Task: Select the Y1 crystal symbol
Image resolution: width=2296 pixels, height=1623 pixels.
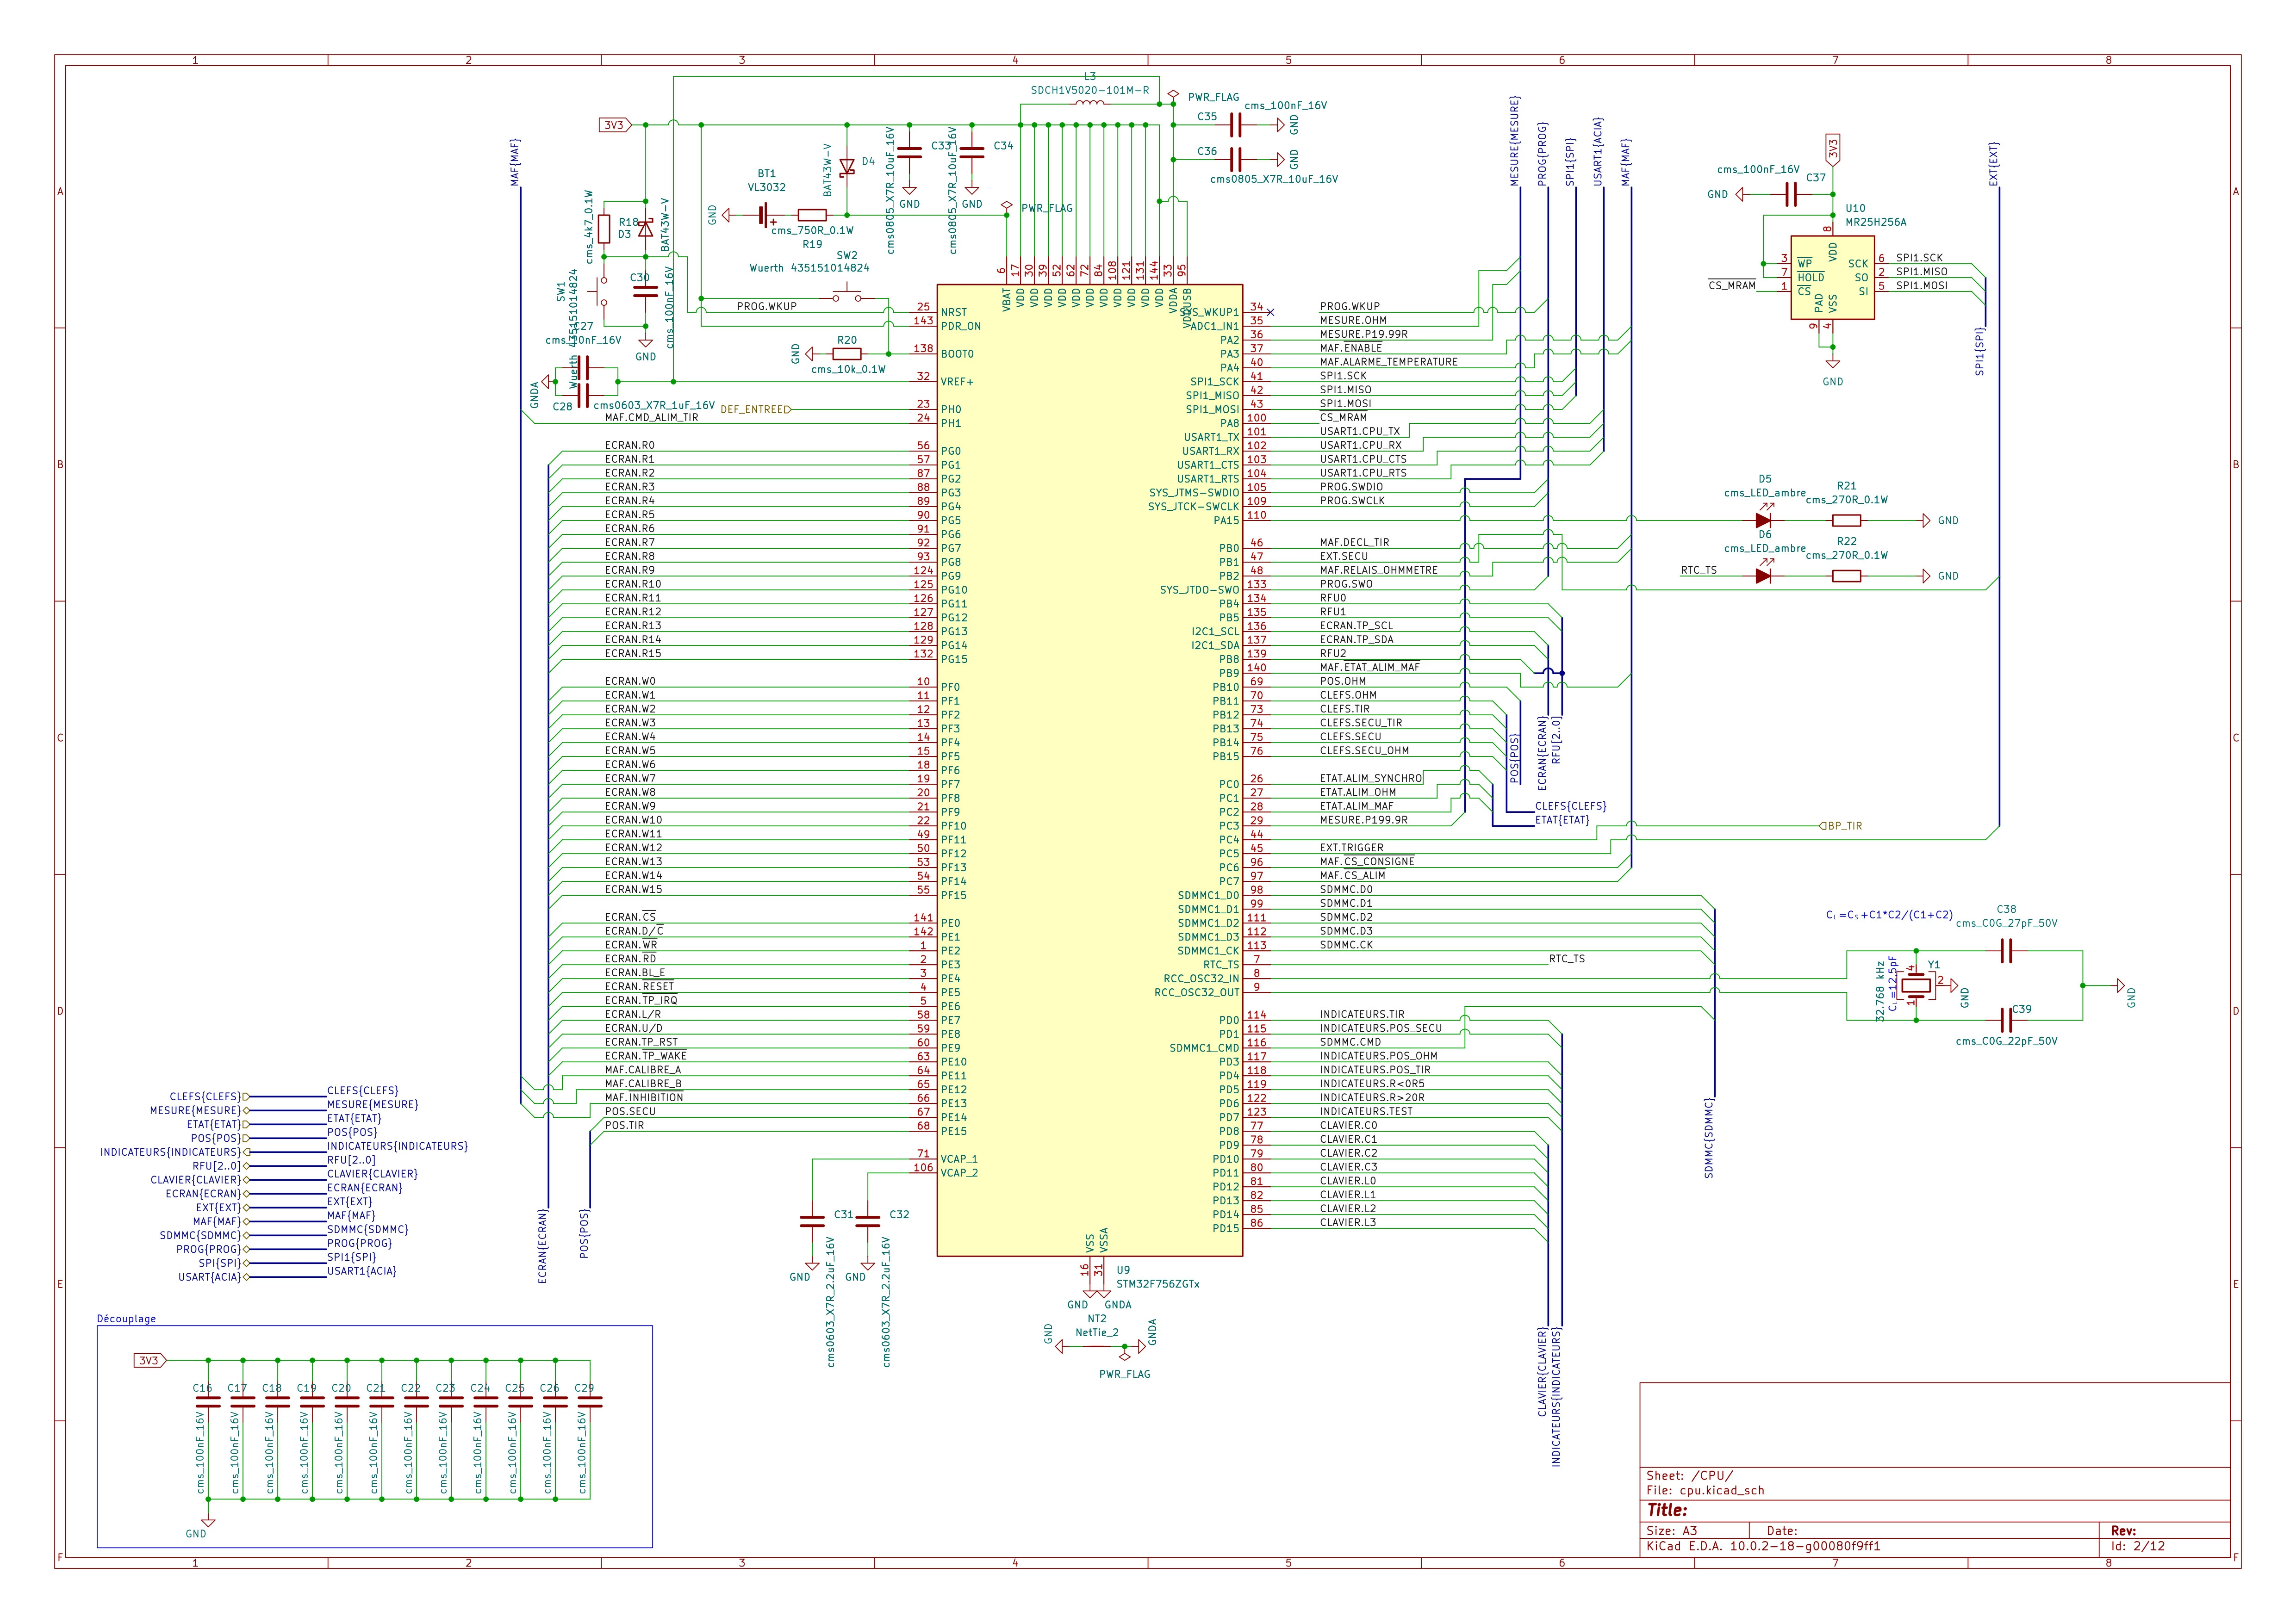Action: (x=1916, y=985)
